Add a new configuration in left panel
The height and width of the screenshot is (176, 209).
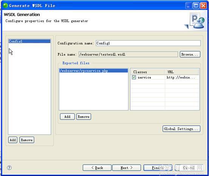click(13, 140)
